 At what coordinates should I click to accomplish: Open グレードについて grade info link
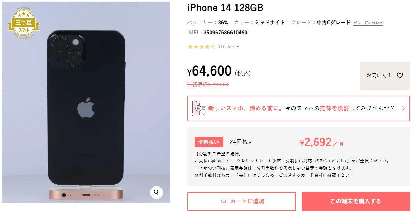click(x=368, y=23)
